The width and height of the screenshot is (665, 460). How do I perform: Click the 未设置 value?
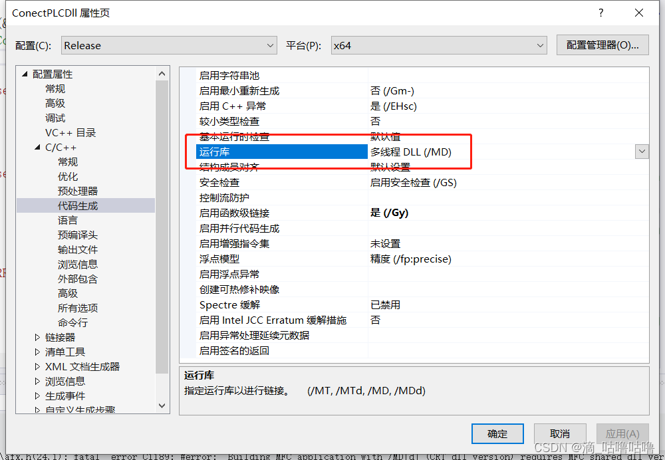[385, 244]
